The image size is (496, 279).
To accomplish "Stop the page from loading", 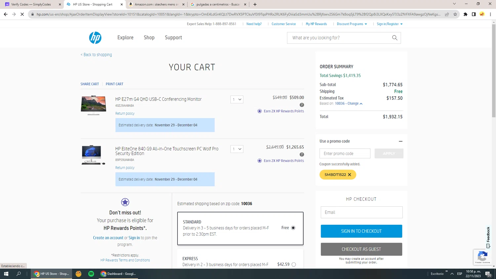I will click(22, 14).
